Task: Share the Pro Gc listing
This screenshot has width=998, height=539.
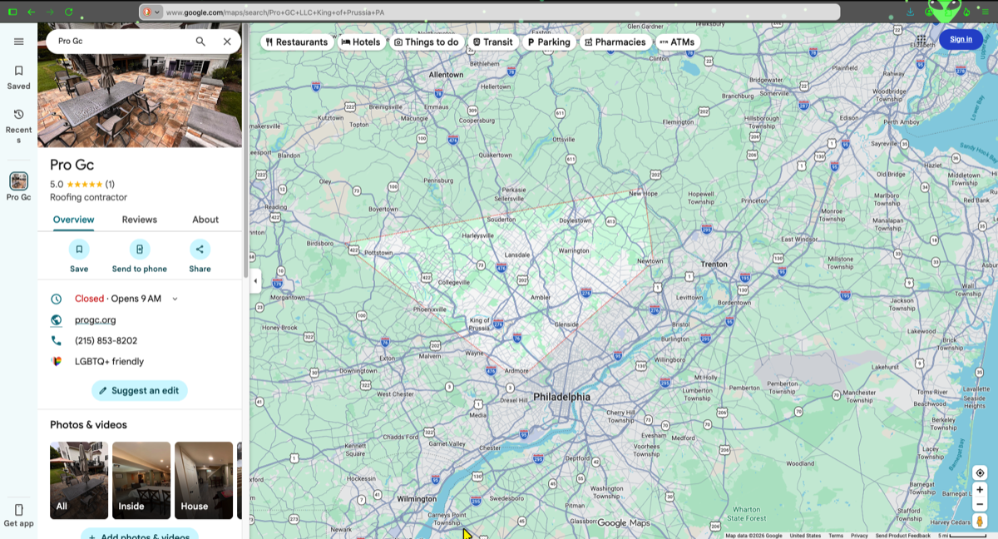Action: pos(200,256)
